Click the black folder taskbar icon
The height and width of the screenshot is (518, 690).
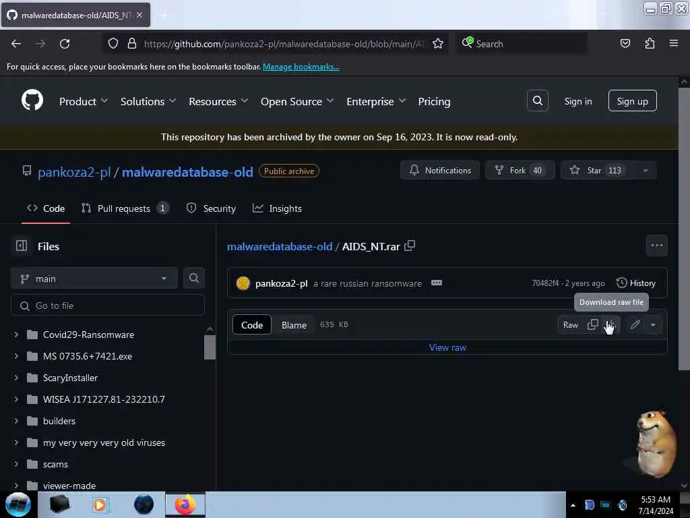(59, 505)
